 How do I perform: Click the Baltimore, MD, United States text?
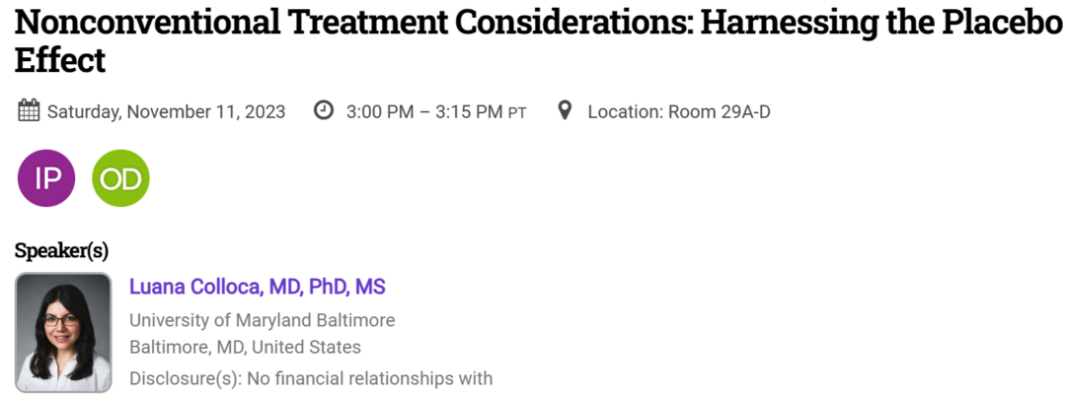[245, 347]
